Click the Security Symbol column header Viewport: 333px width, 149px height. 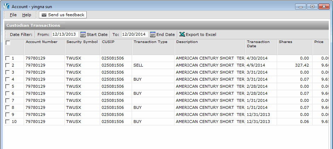(x=82, y=42)
